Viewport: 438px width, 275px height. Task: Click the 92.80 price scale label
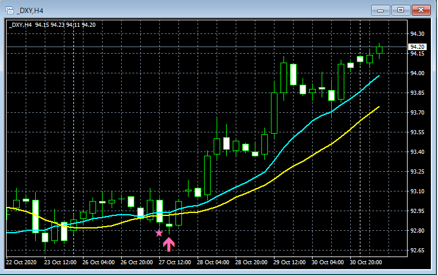[x=417, y=231]
